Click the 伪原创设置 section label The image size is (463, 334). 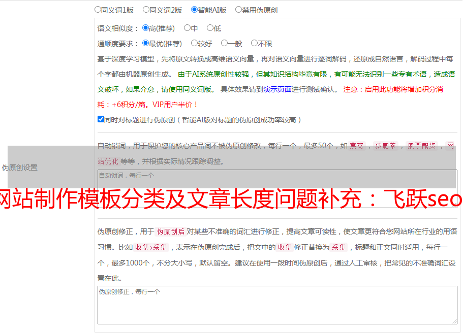coord(19,168)
